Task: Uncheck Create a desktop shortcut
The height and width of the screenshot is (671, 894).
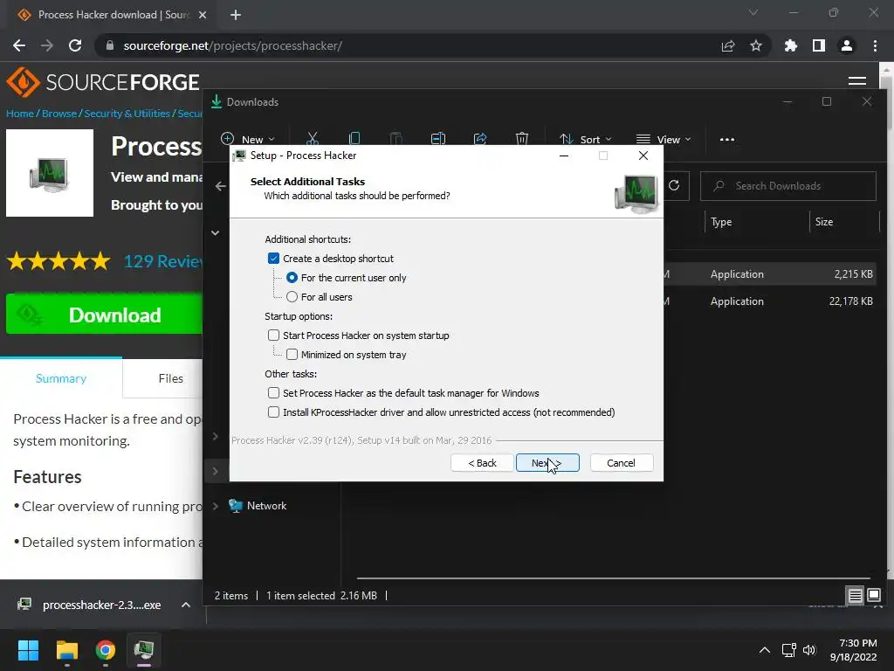Action: [273, 259]
